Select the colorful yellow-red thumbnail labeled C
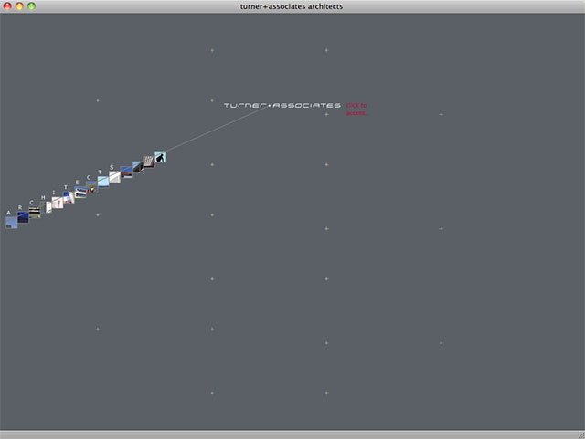The height and width of the screenshot is (439, 585). tap(91, 188)
